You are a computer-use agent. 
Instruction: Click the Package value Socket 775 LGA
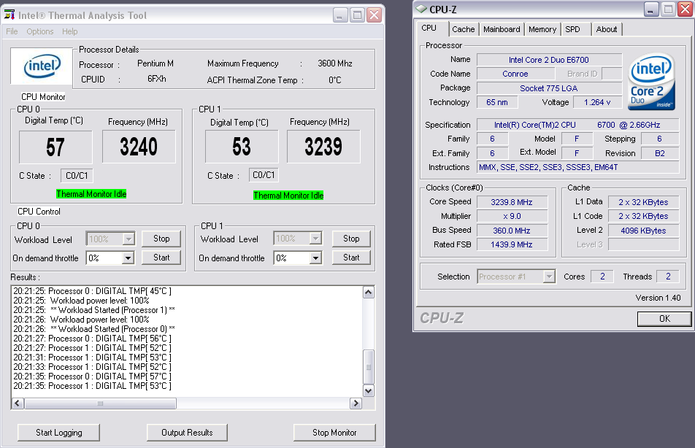(549, 88)
